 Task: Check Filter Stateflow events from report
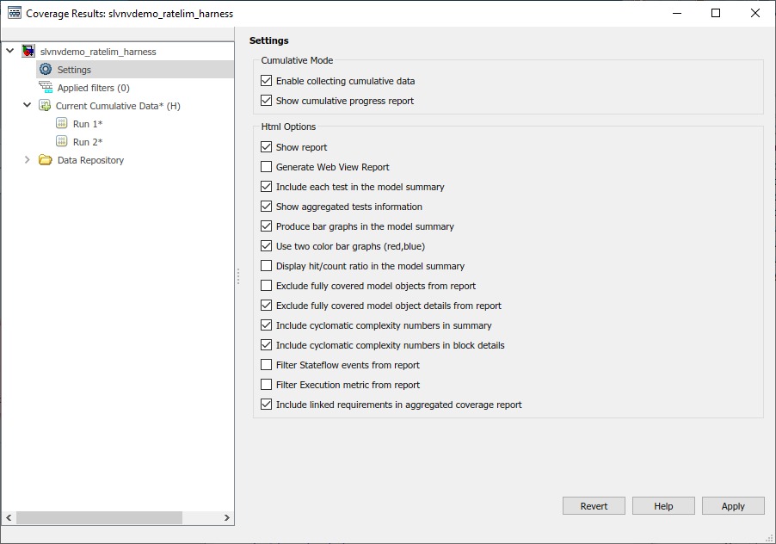click(266, 365)
